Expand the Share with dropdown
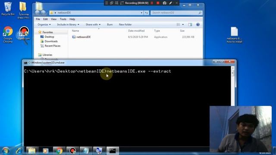 93,25
